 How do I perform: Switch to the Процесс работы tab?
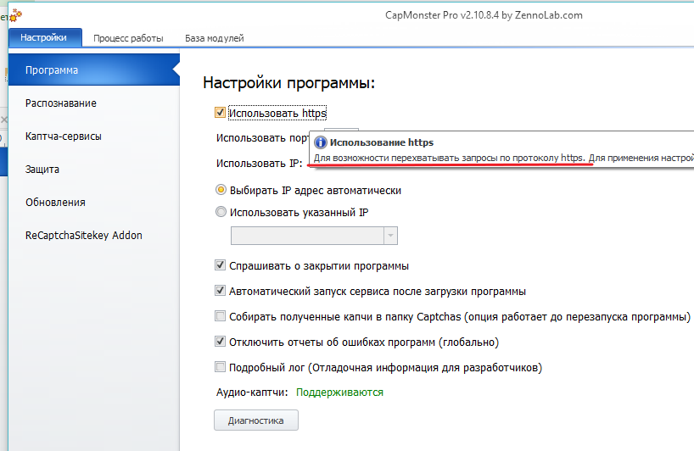[x=128, y=38]
